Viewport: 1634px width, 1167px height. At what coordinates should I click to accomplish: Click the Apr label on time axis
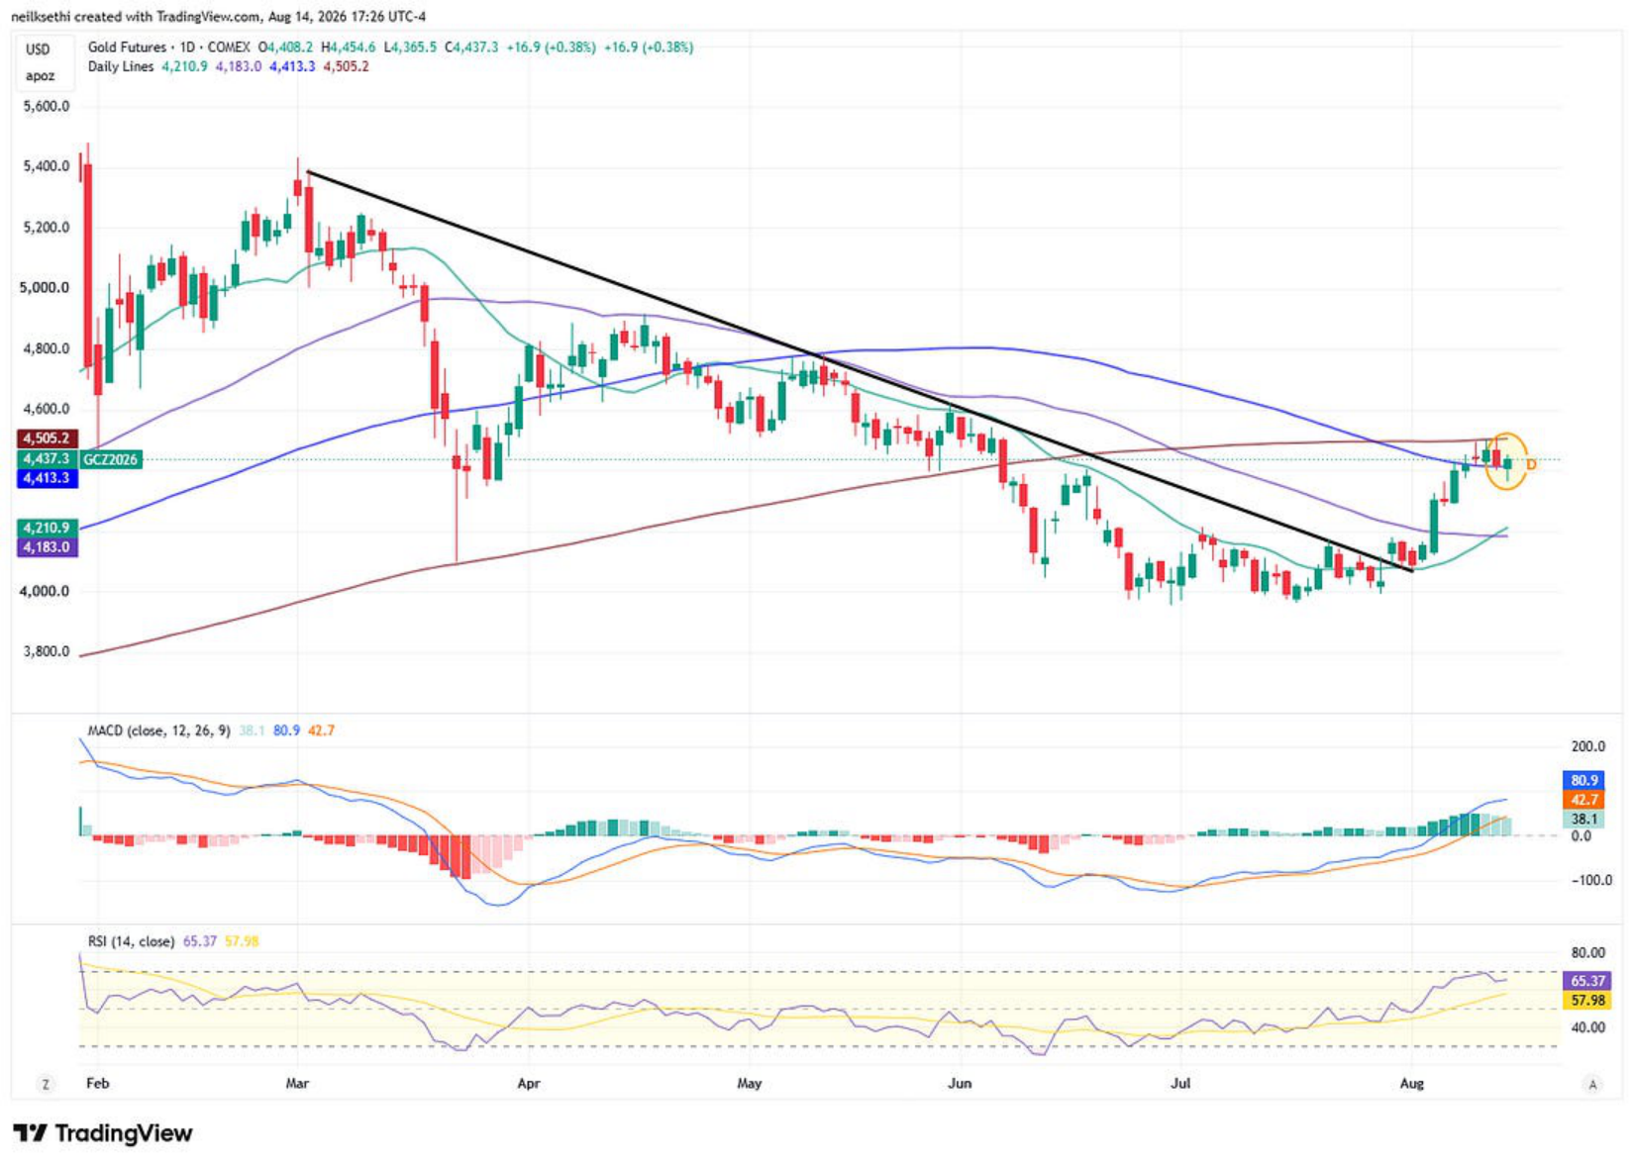click(529, 1084)
